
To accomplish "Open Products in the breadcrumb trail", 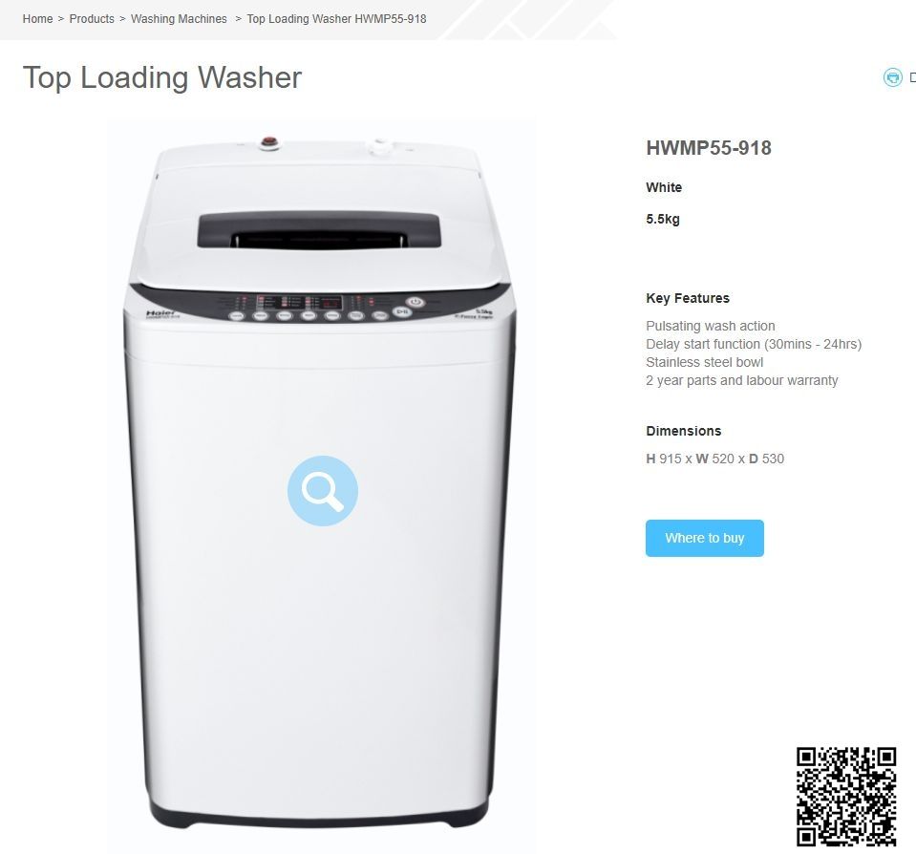I will 92,19.
